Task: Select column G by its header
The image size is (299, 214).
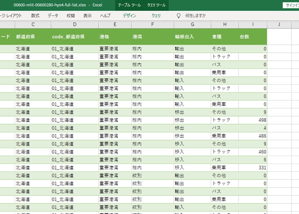Action: 193,24
